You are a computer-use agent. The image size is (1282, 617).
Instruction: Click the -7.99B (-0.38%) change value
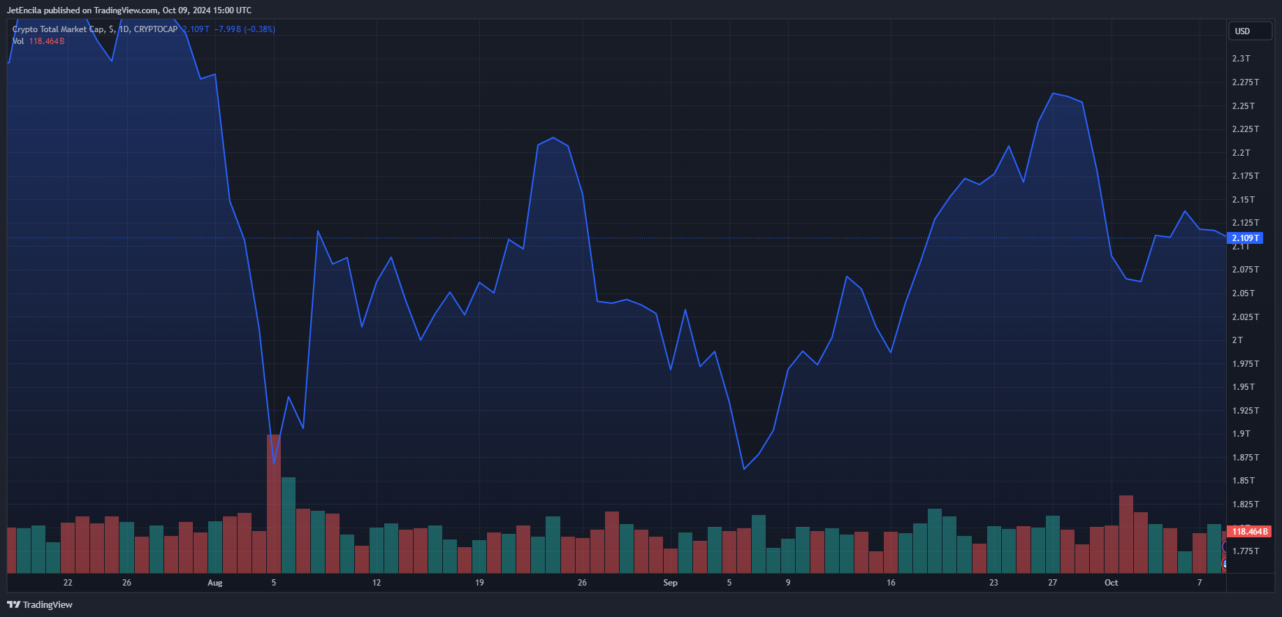tap(245, 29)
